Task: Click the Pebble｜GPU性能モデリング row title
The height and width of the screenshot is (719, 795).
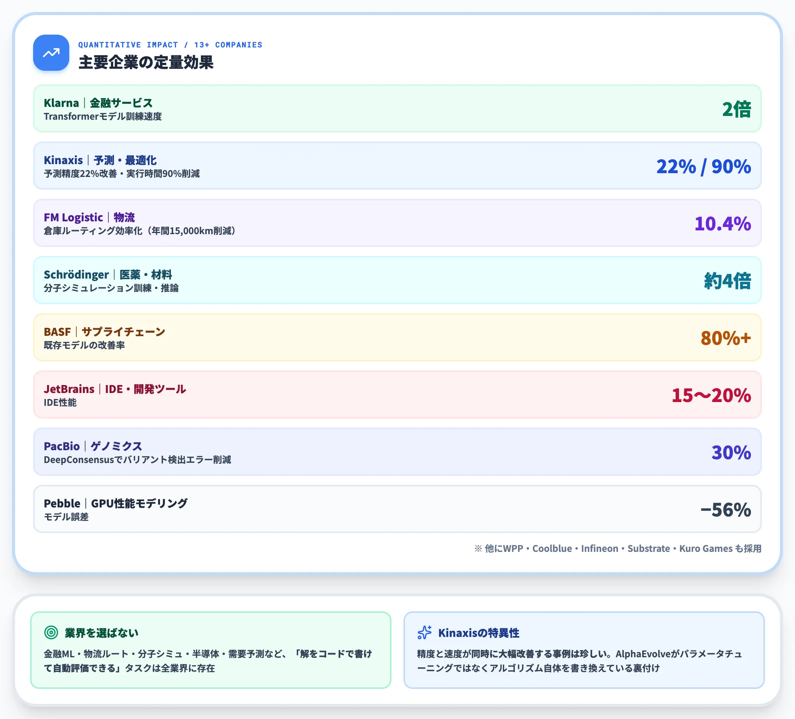Action: click(x=116, y=503)
